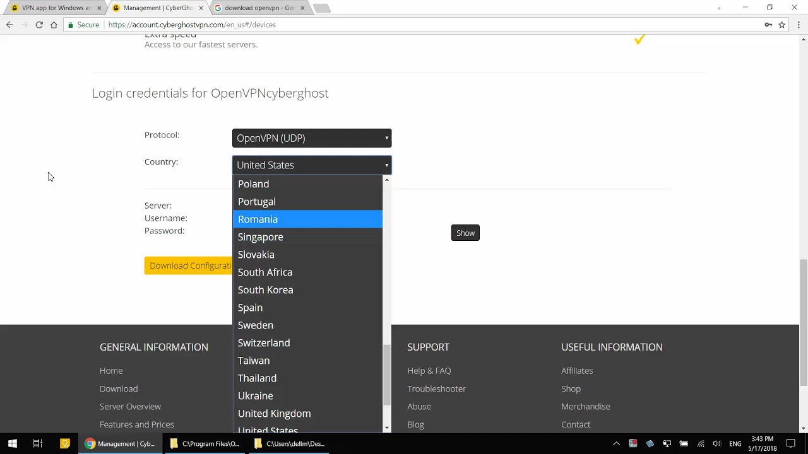Show hidden system tray icons

click(x=616, y=443)
